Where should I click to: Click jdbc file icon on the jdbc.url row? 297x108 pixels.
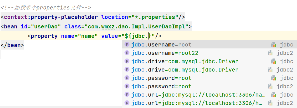[273, 95]
